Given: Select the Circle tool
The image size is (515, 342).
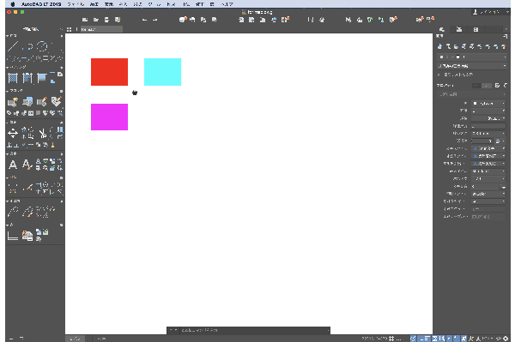Looking at the screenshot, I should tap(42, 46).
